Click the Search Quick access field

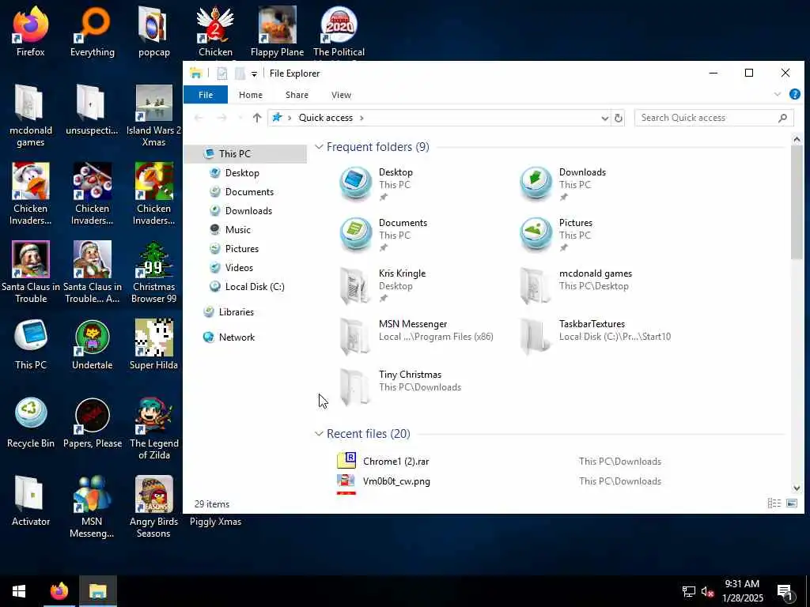pos(713,118)
